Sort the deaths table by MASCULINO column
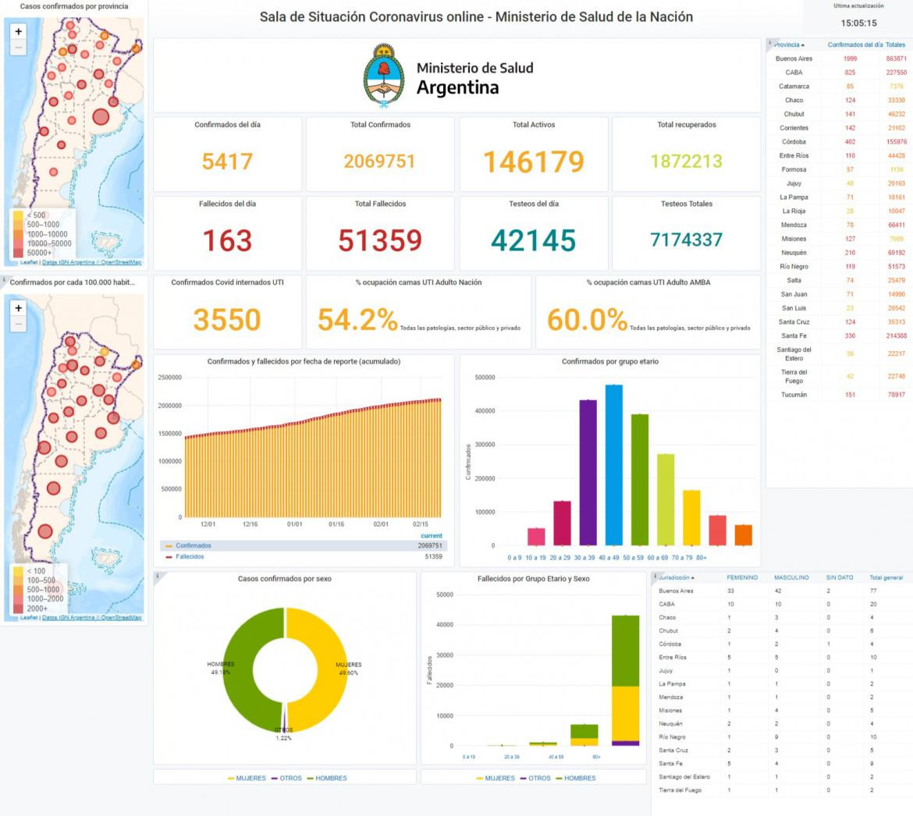This screenshot has width=913, height=816. click(791, 578)
